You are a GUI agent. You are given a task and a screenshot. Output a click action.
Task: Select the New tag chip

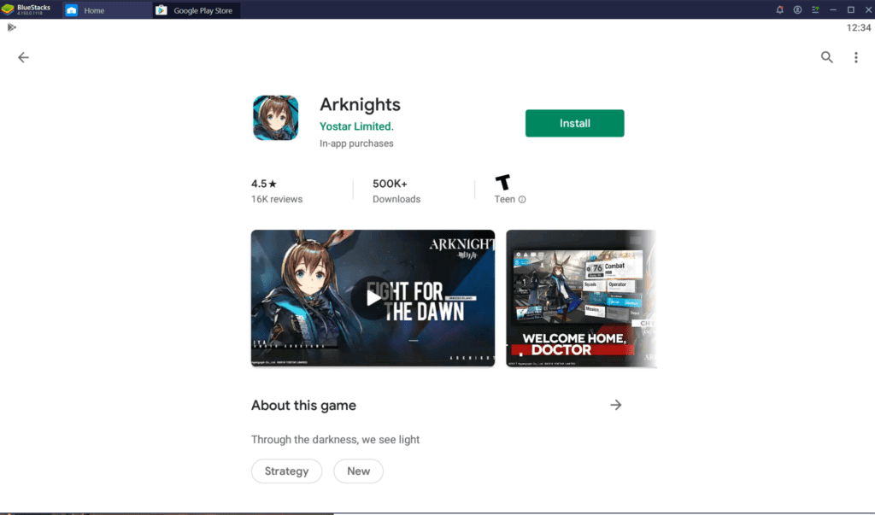click(x=358, y=471)
